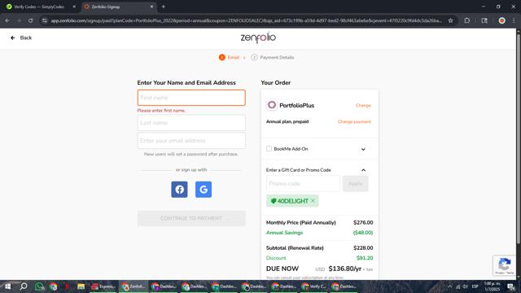The width and height of the screenshot is (521, 293).
Task: Open the Chrome three-dot menu
Action: point(514,20)
